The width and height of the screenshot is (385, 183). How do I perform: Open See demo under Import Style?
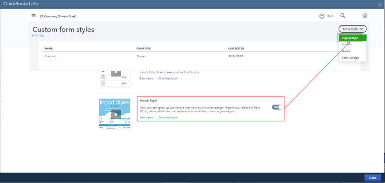[147, 117]
